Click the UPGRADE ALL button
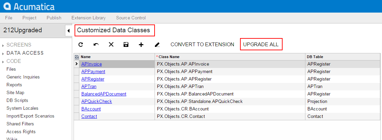The height and width of the screenshot is (140, 382). (261, 45)
